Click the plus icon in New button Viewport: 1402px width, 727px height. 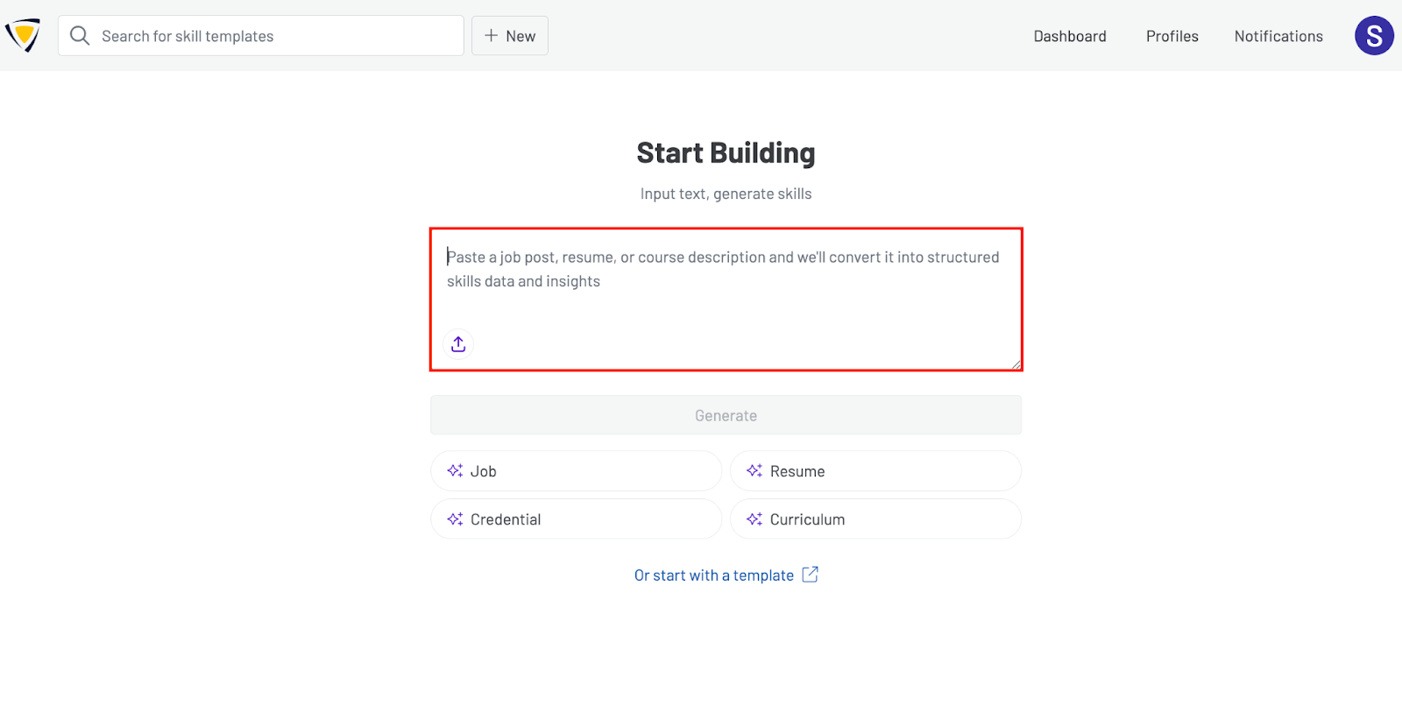pyautogui.click(x=491, y=36)
